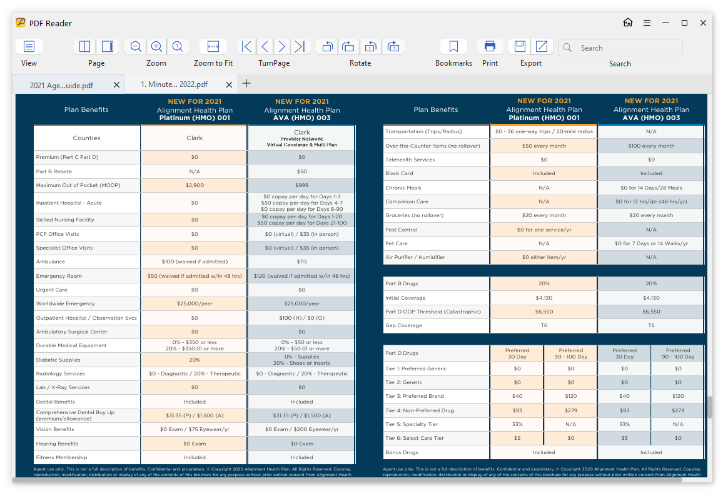Viewport: 723px width, 493px height.
Task: Reset zoom to actual size
Action: pyautogui.click(x=178, y=46)
